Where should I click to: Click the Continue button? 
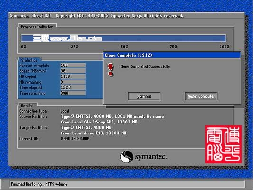pos(144,96)
